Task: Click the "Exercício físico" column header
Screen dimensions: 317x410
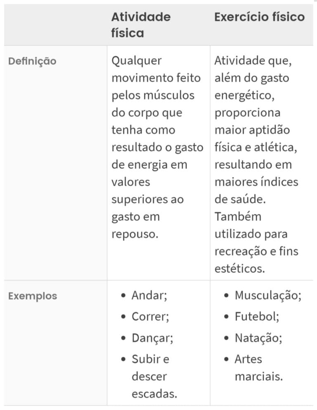Action: [260, 17]
